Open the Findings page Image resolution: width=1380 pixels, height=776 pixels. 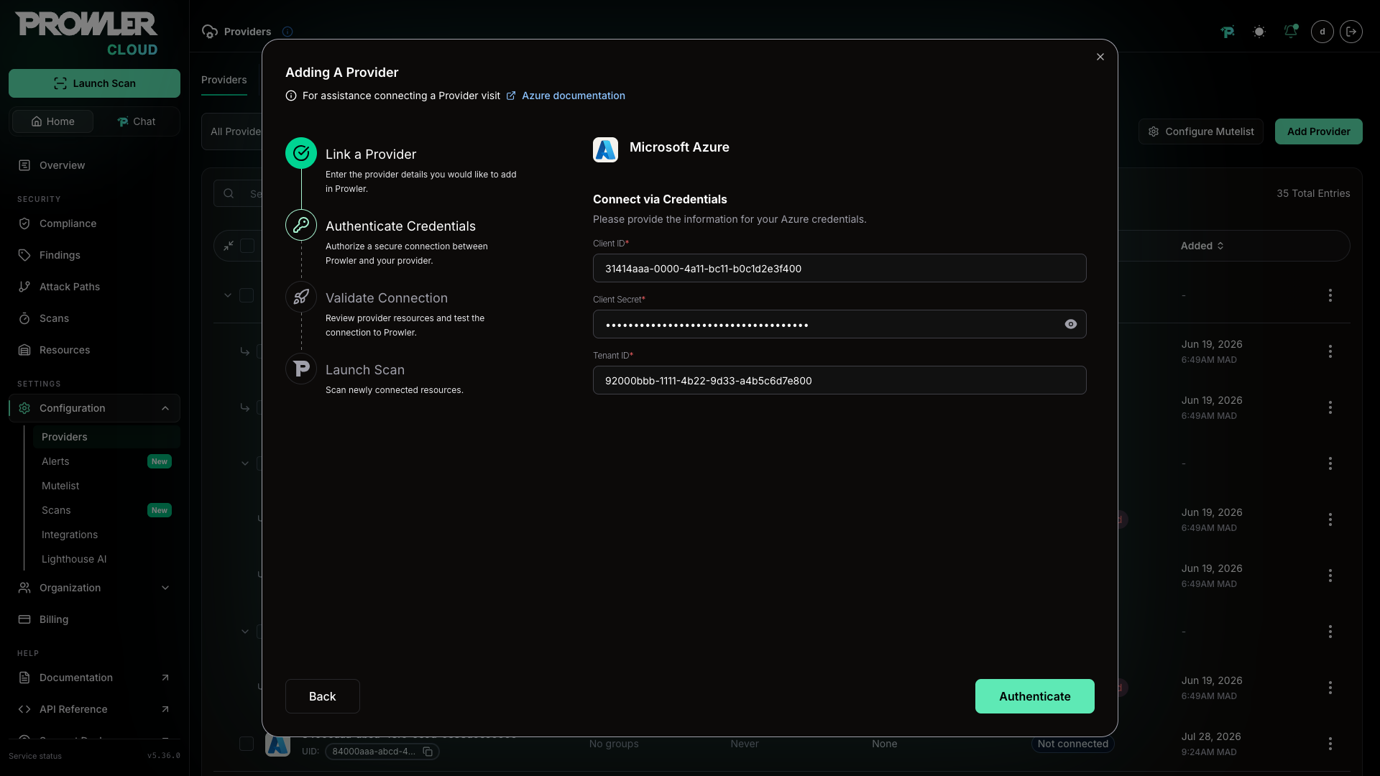[x=94, y=255]
